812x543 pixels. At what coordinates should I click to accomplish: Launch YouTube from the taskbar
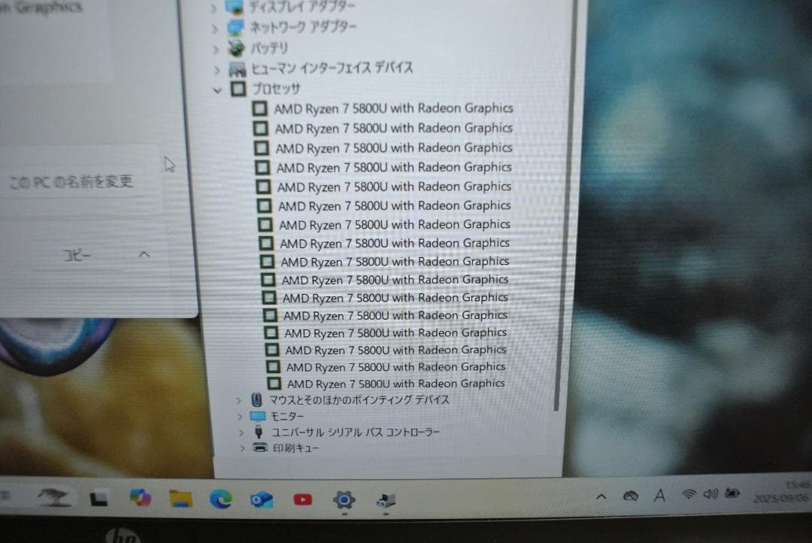pyautogui.click(x=303, y=499)
